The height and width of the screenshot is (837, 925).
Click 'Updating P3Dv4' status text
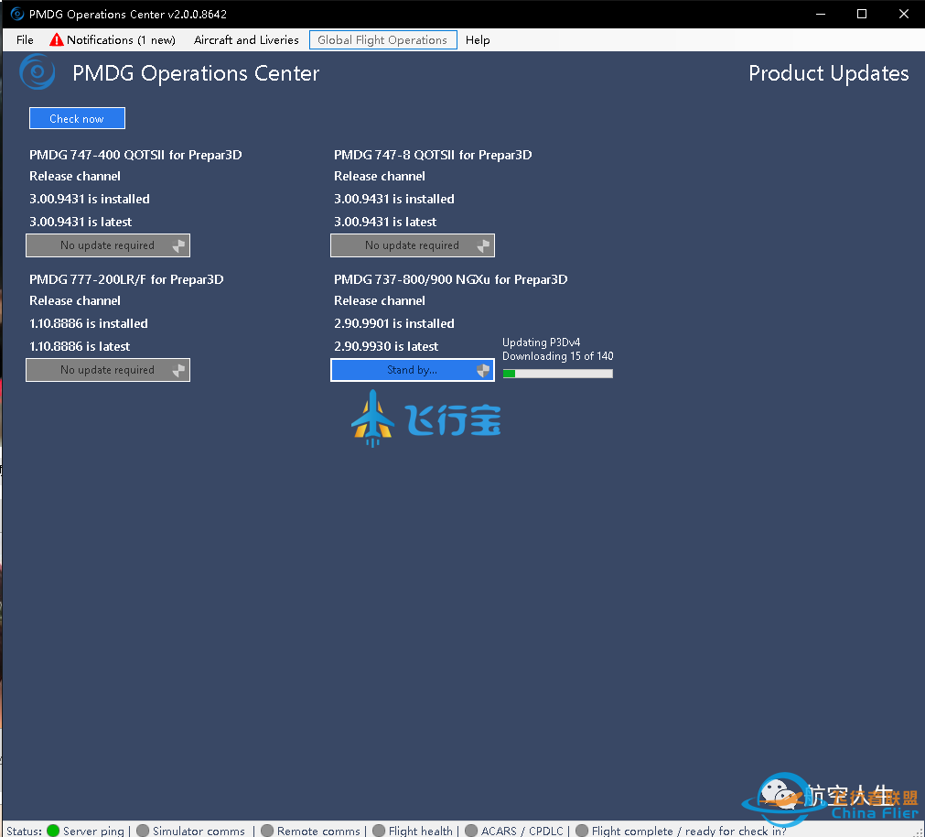(541, 342)
